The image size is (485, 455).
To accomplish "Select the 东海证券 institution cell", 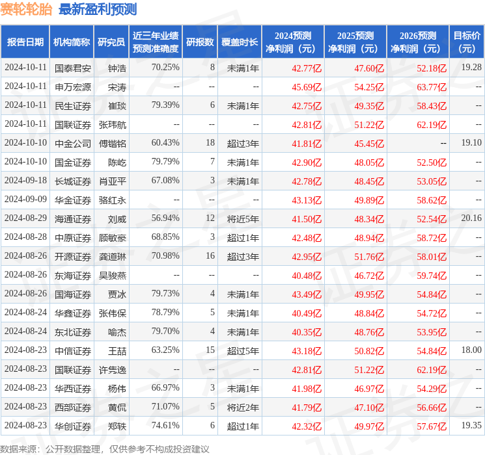I will [73, 276].
